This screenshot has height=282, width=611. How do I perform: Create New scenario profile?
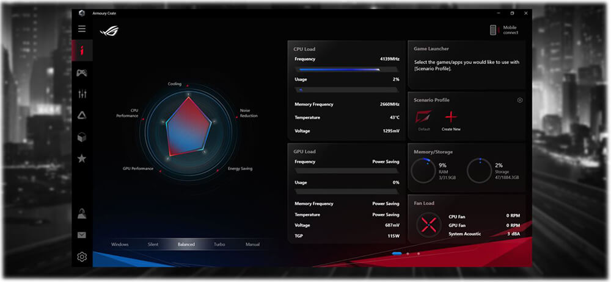(451, 119)
